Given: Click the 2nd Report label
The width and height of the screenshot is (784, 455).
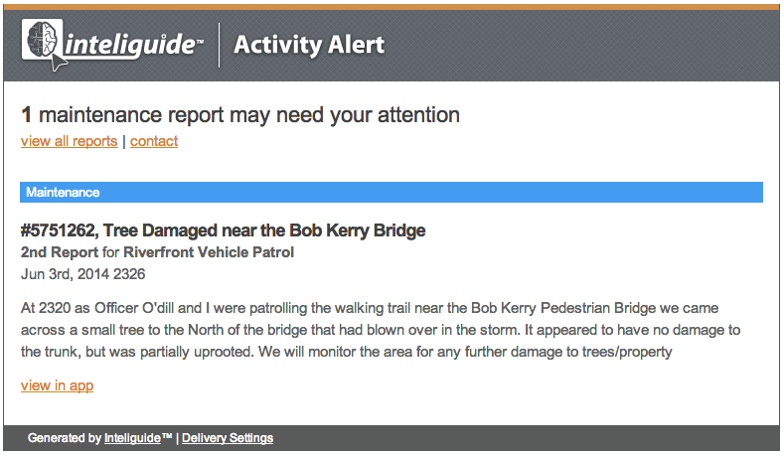Looking at the screenshot, I should (x=60, y=252).
